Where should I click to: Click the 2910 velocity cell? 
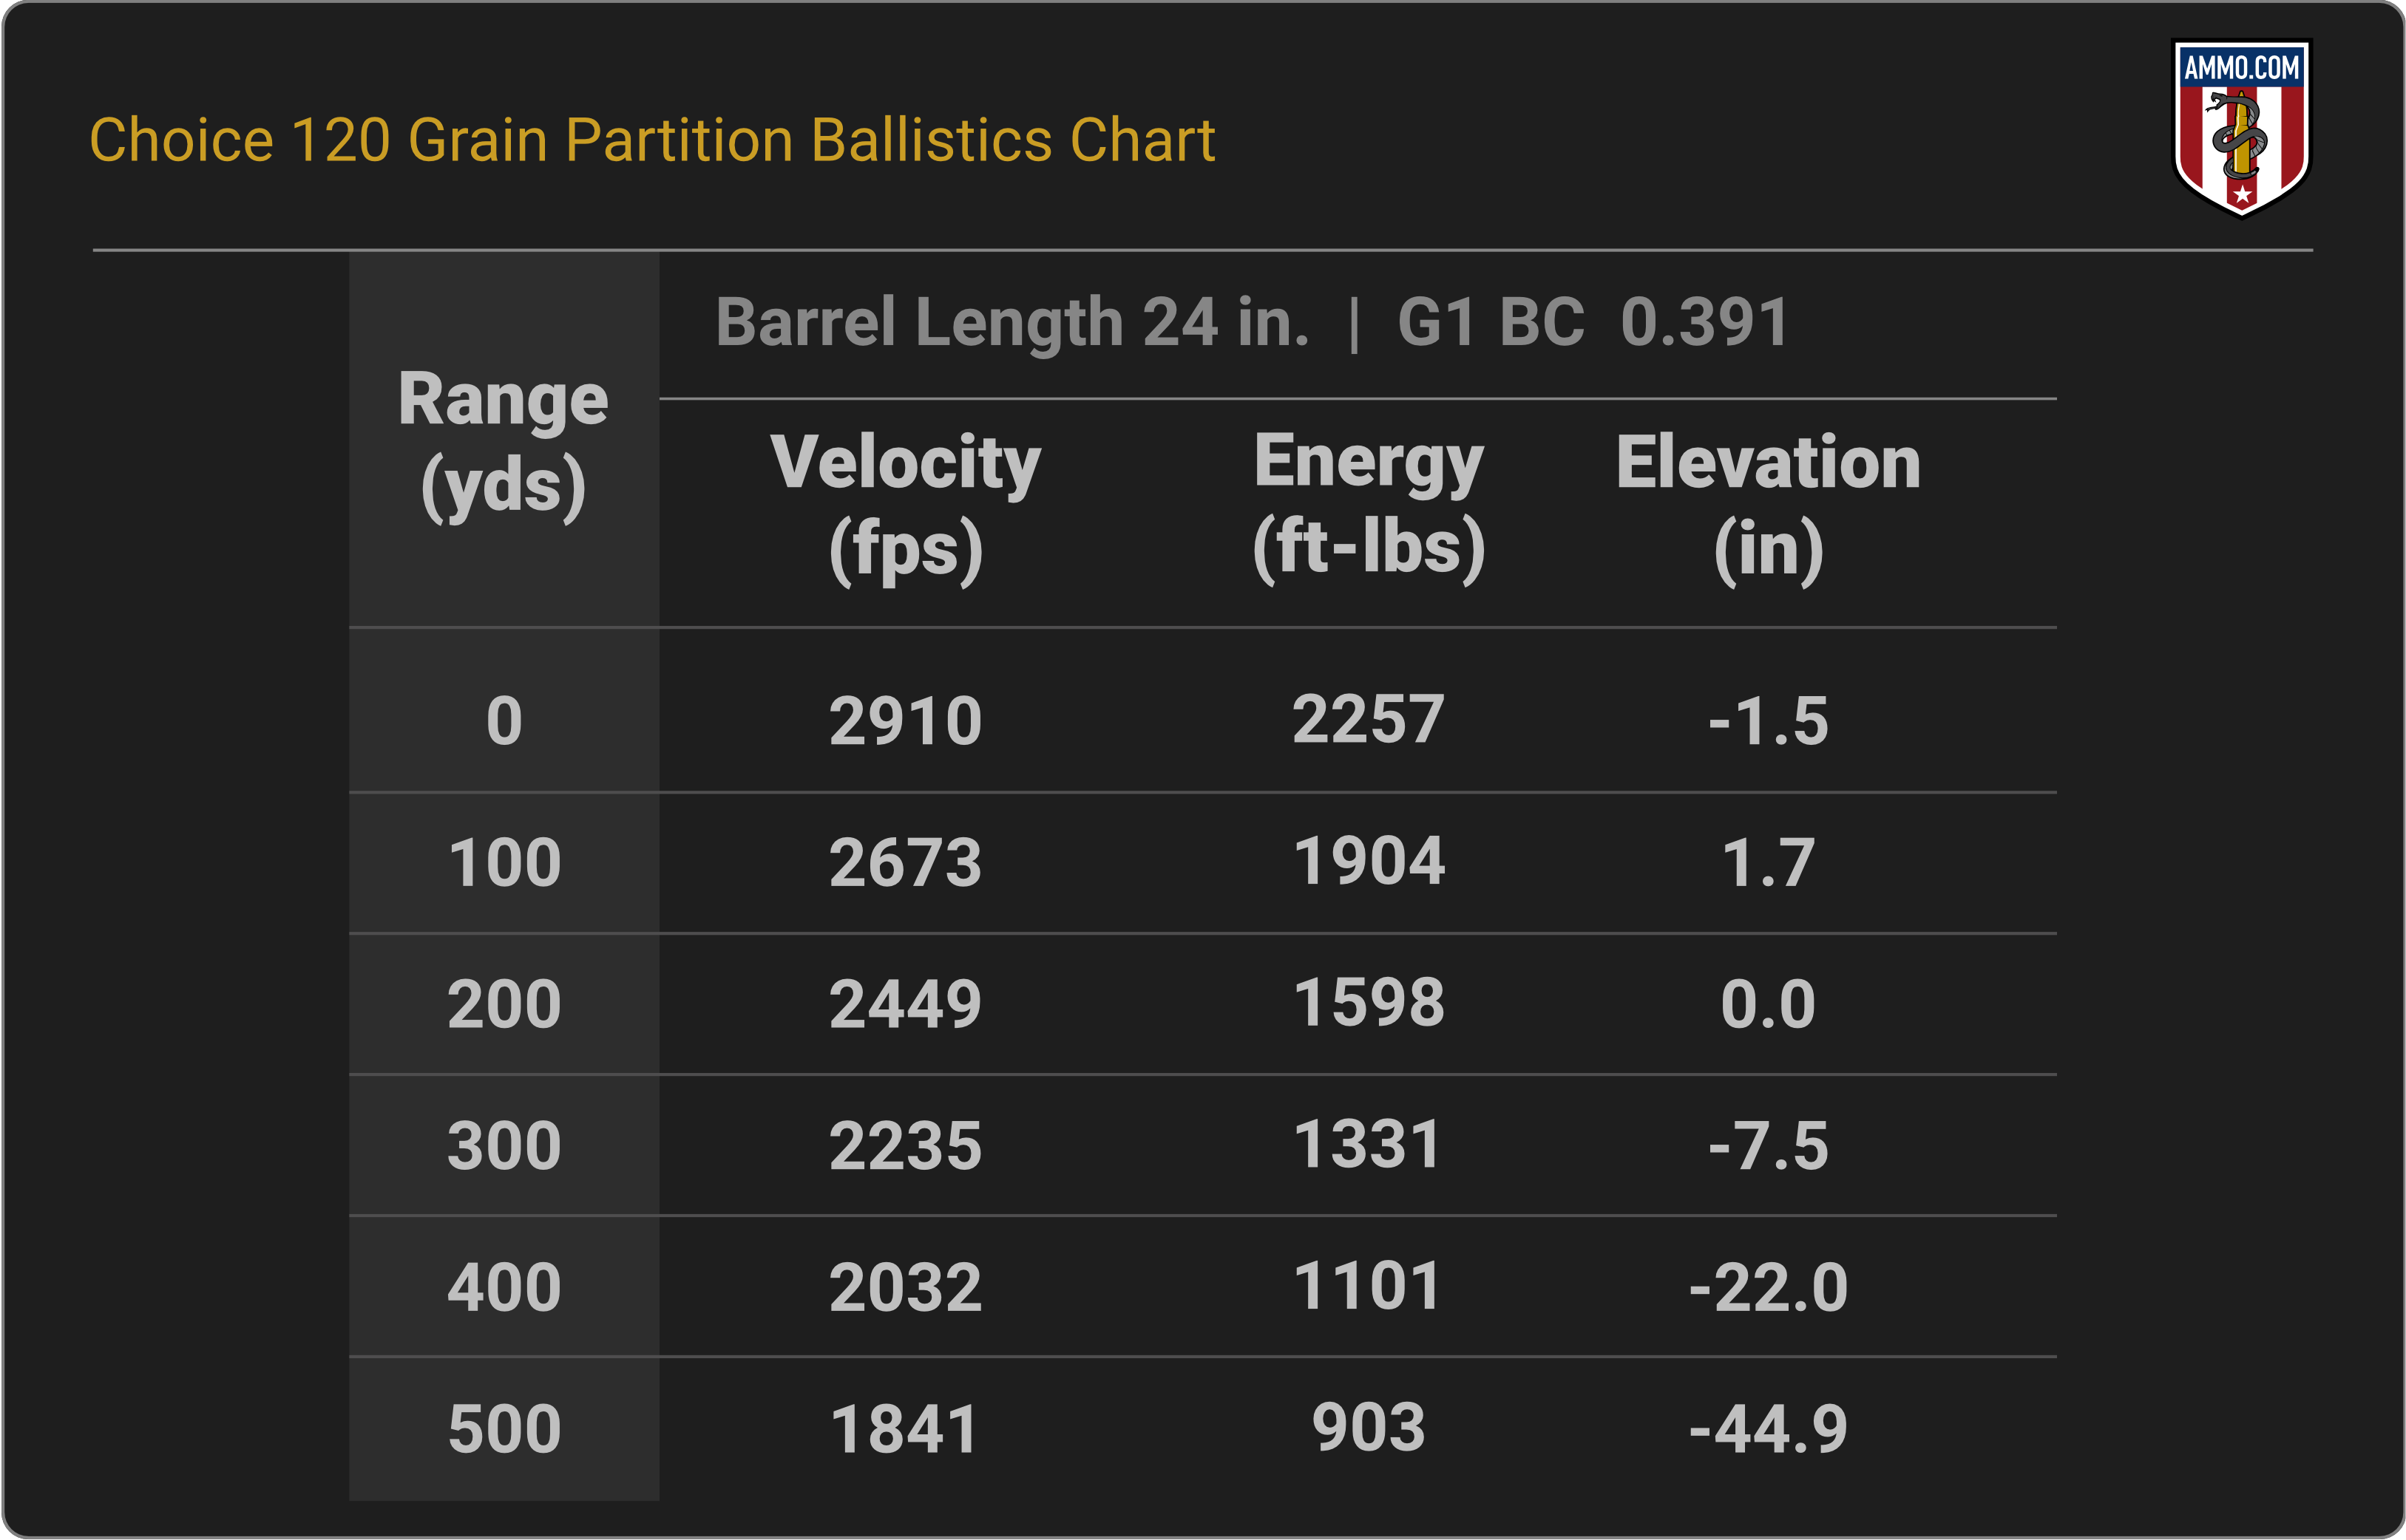coord(905,720)
